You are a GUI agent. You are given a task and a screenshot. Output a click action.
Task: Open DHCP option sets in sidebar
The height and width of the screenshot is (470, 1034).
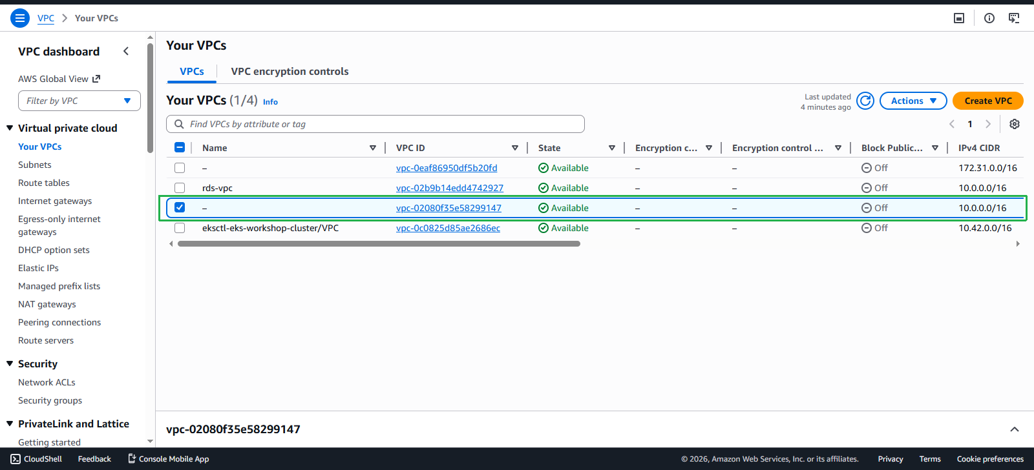pyautogui.click(x=54, y=250)
